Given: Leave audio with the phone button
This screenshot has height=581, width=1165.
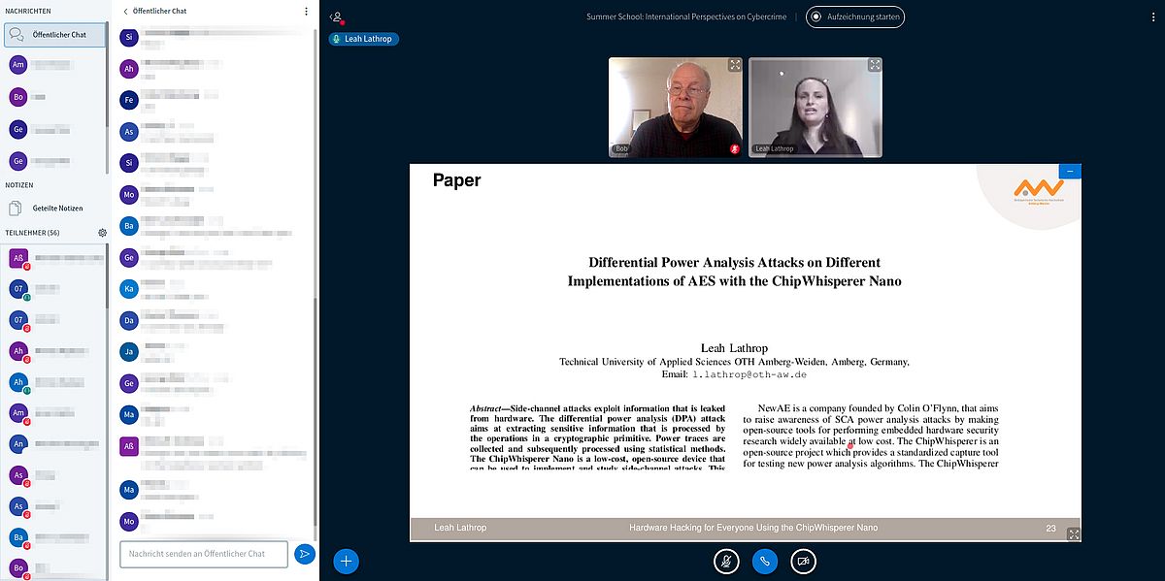Looking at the screenshot, I should tap(764, 561).
